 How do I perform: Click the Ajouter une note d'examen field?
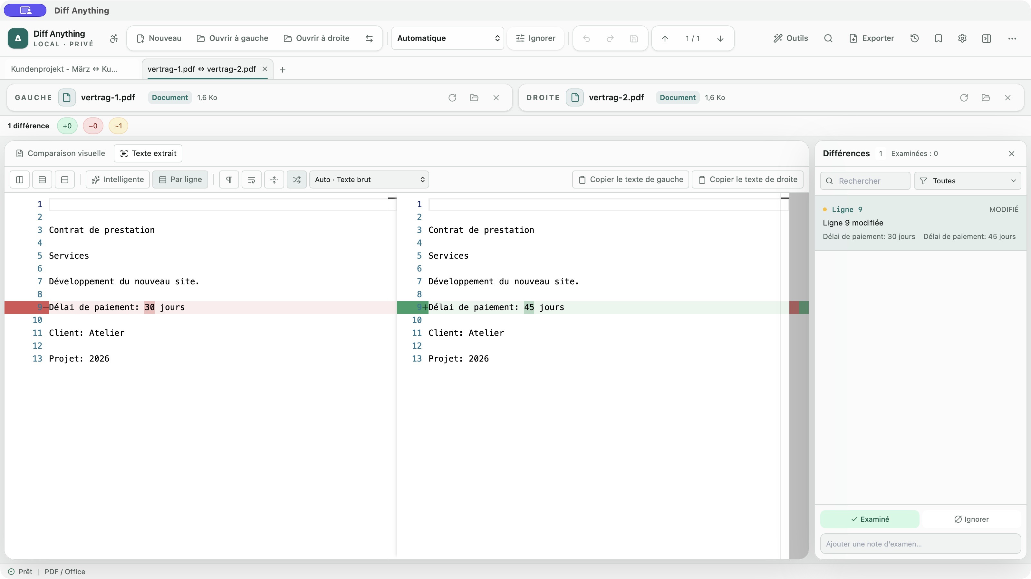[920, 544]
